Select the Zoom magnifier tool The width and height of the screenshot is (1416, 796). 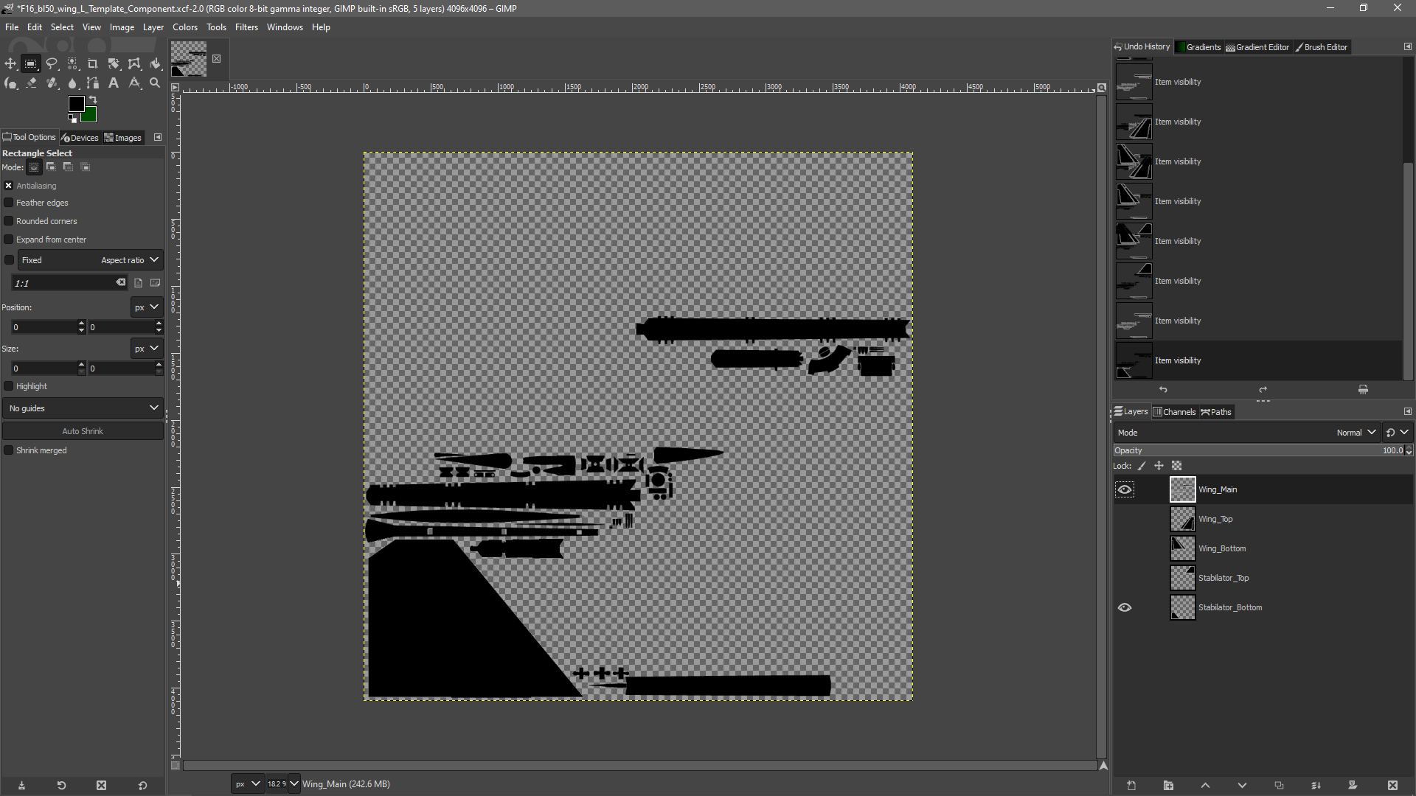tap(155, 83)
